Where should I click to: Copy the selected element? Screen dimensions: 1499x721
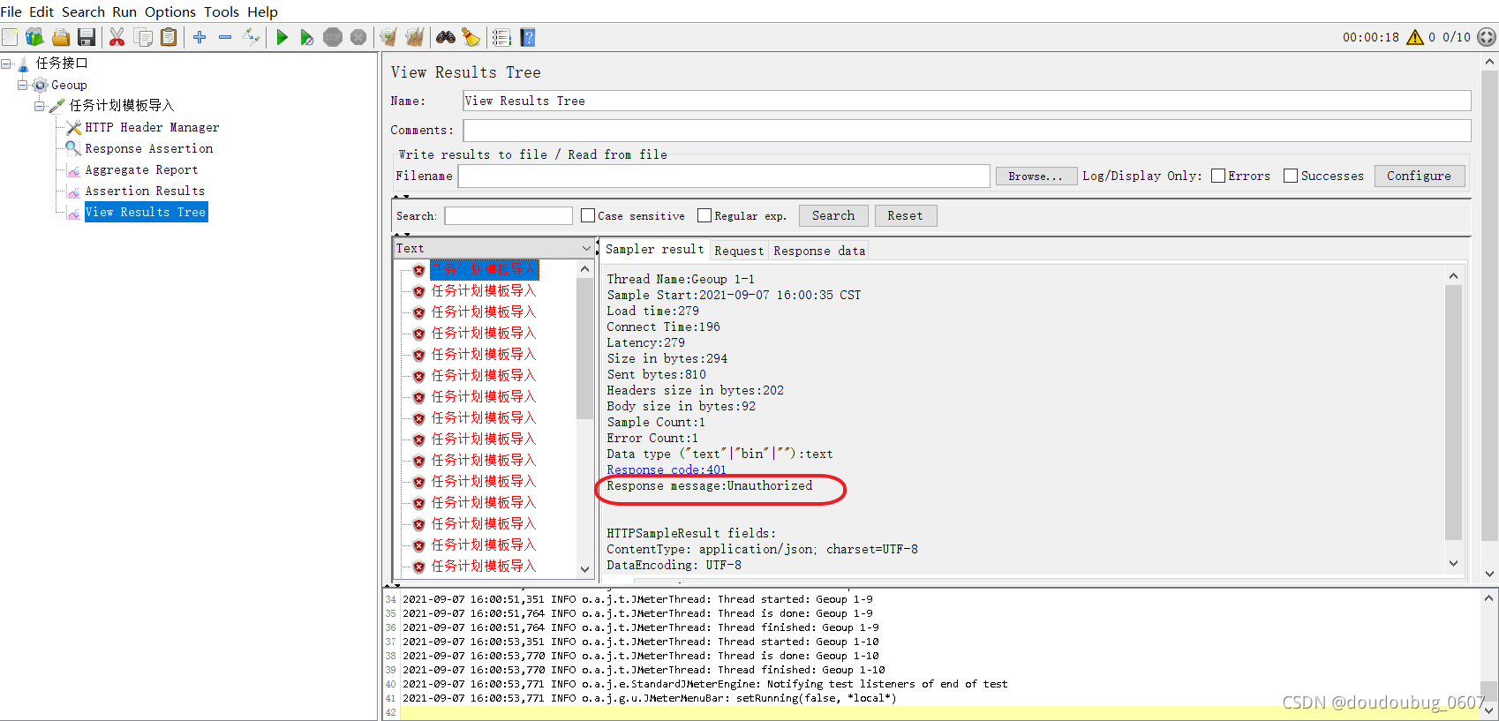(x=143, y=37)
